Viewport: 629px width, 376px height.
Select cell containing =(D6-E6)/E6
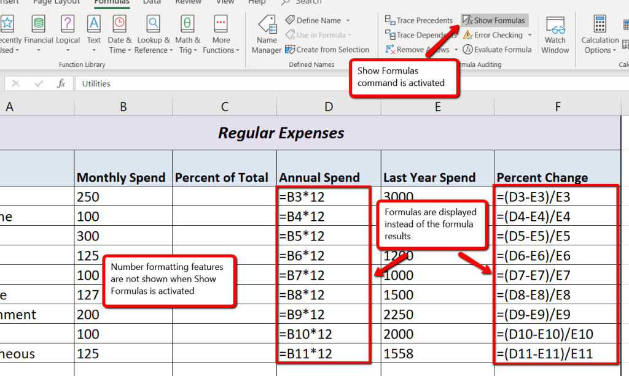558,256
